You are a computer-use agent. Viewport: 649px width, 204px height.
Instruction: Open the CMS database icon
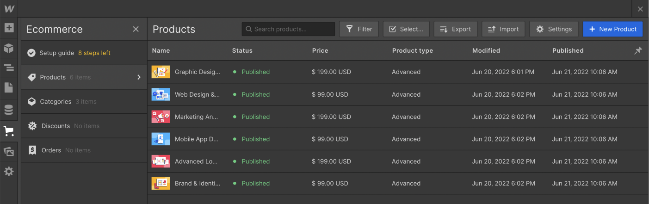pyautogui.click(x=9, y=110)
